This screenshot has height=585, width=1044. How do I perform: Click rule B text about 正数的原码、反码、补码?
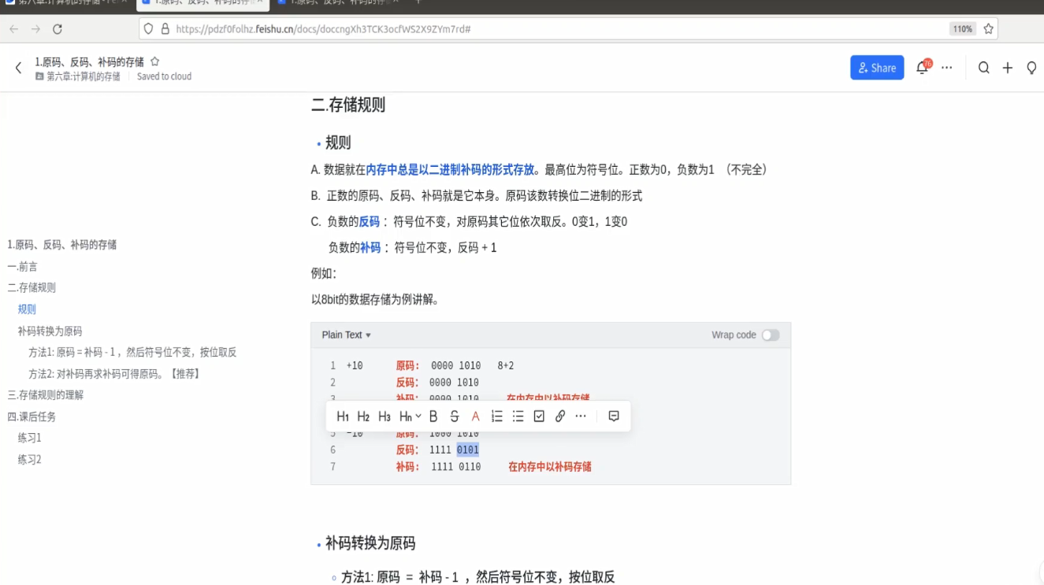pos(477,196)
